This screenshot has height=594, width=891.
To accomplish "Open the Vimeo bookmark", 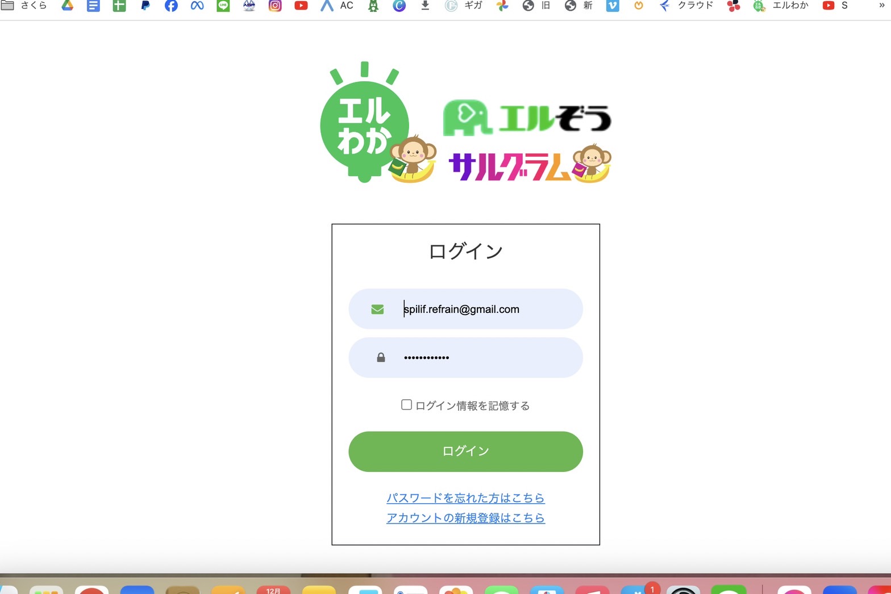I will point(613,6).
